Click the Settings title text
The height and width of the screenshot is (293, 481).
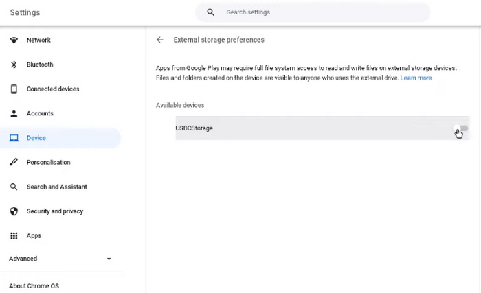click(x=25, y=12)
